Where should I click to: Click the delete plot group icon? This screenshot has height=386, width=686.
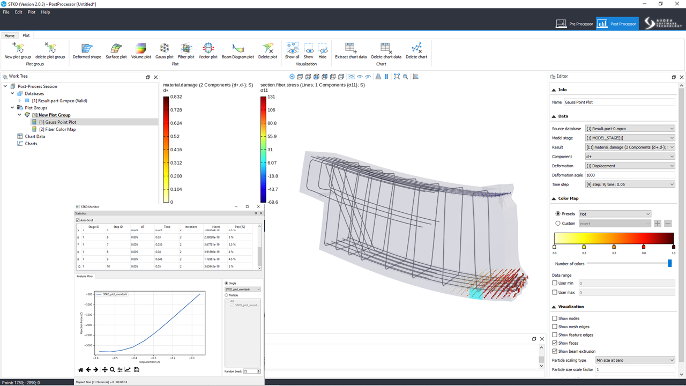click(x=50, y=49)
